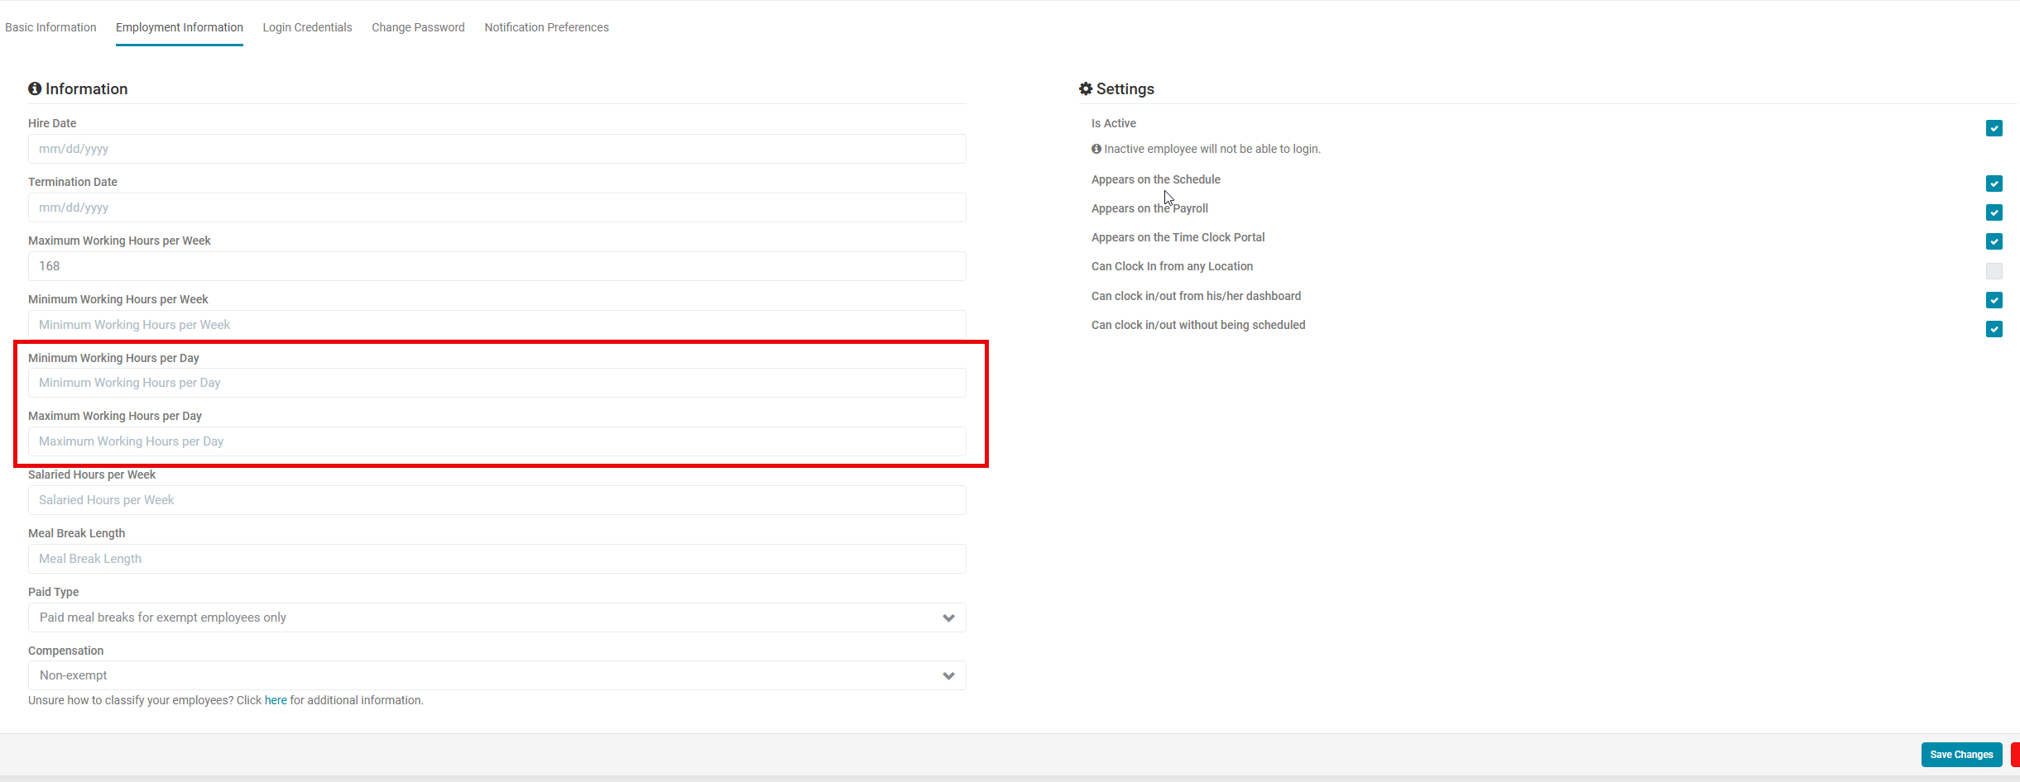The image size is (2020, 782).
Task: Click the Termination Date input field
Action: [x=497, y=207]
